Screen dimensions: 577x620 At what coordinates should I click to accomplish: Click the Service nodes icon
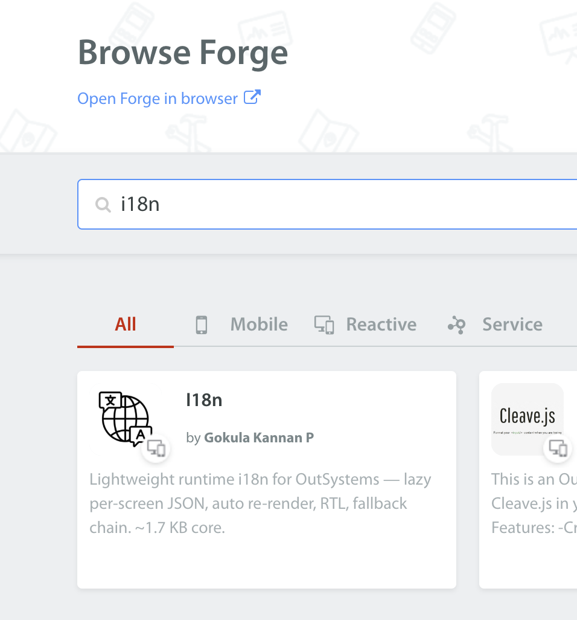pyautogui.click(x=456, y=325)
